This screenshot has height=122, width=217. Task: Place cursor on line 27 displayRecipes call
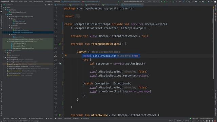pyautogui.click(x=119, y=76)
